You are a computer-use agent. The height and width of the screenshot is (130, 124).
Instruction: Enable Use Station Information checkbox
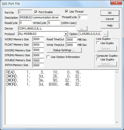tap(48, 57)
